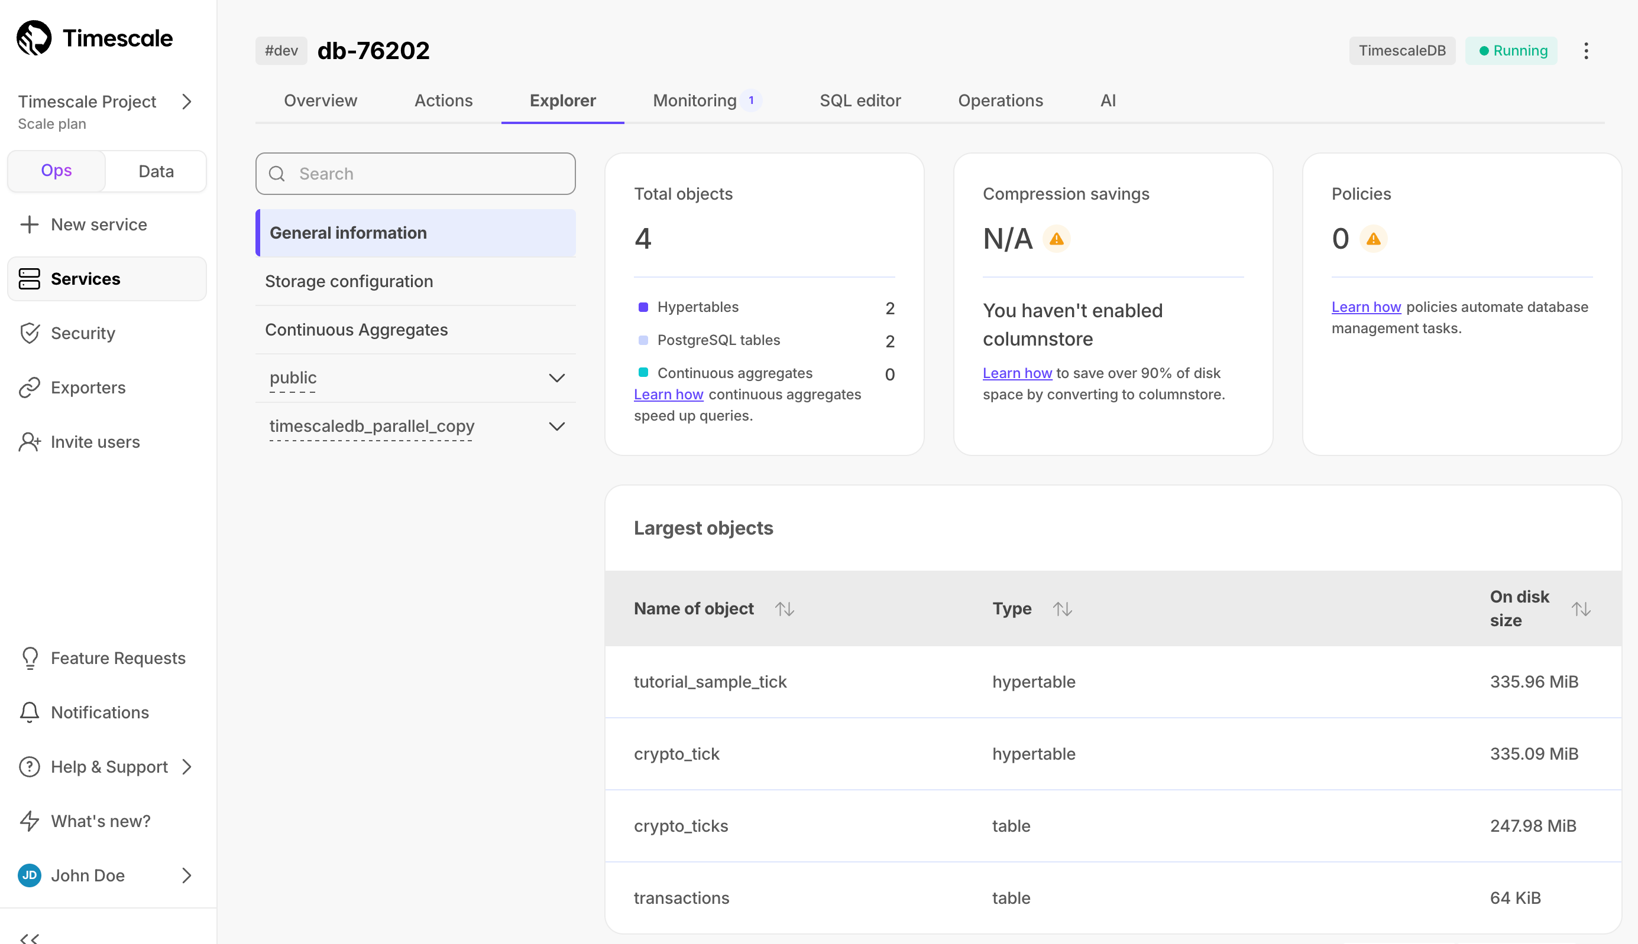1638x944 pixels.
Task: Click the TimescaleDB badge
Action: (1402, 51)
